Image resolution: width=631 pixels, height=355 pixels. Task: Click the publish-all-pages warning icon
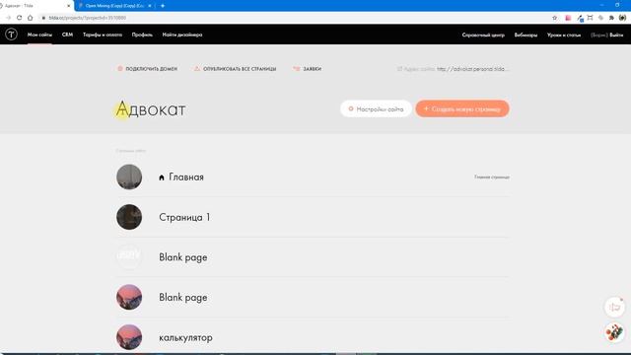pos(197,69)
